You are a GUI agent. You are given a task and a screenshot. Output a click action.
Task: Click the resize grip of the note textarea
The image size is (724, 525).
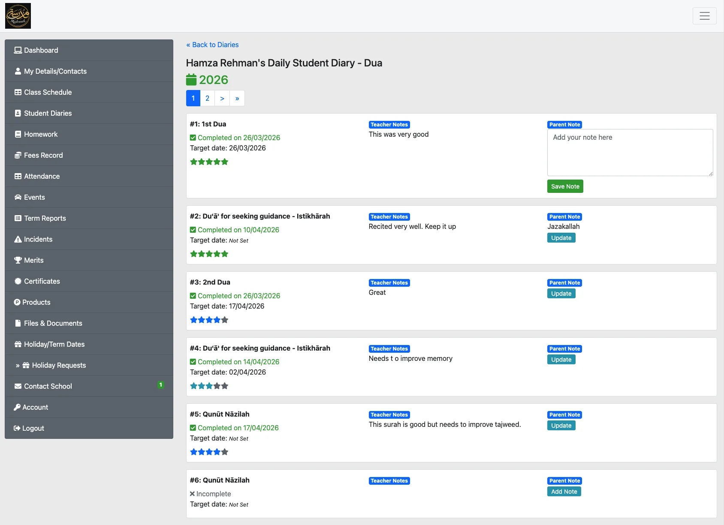point(710,173)
